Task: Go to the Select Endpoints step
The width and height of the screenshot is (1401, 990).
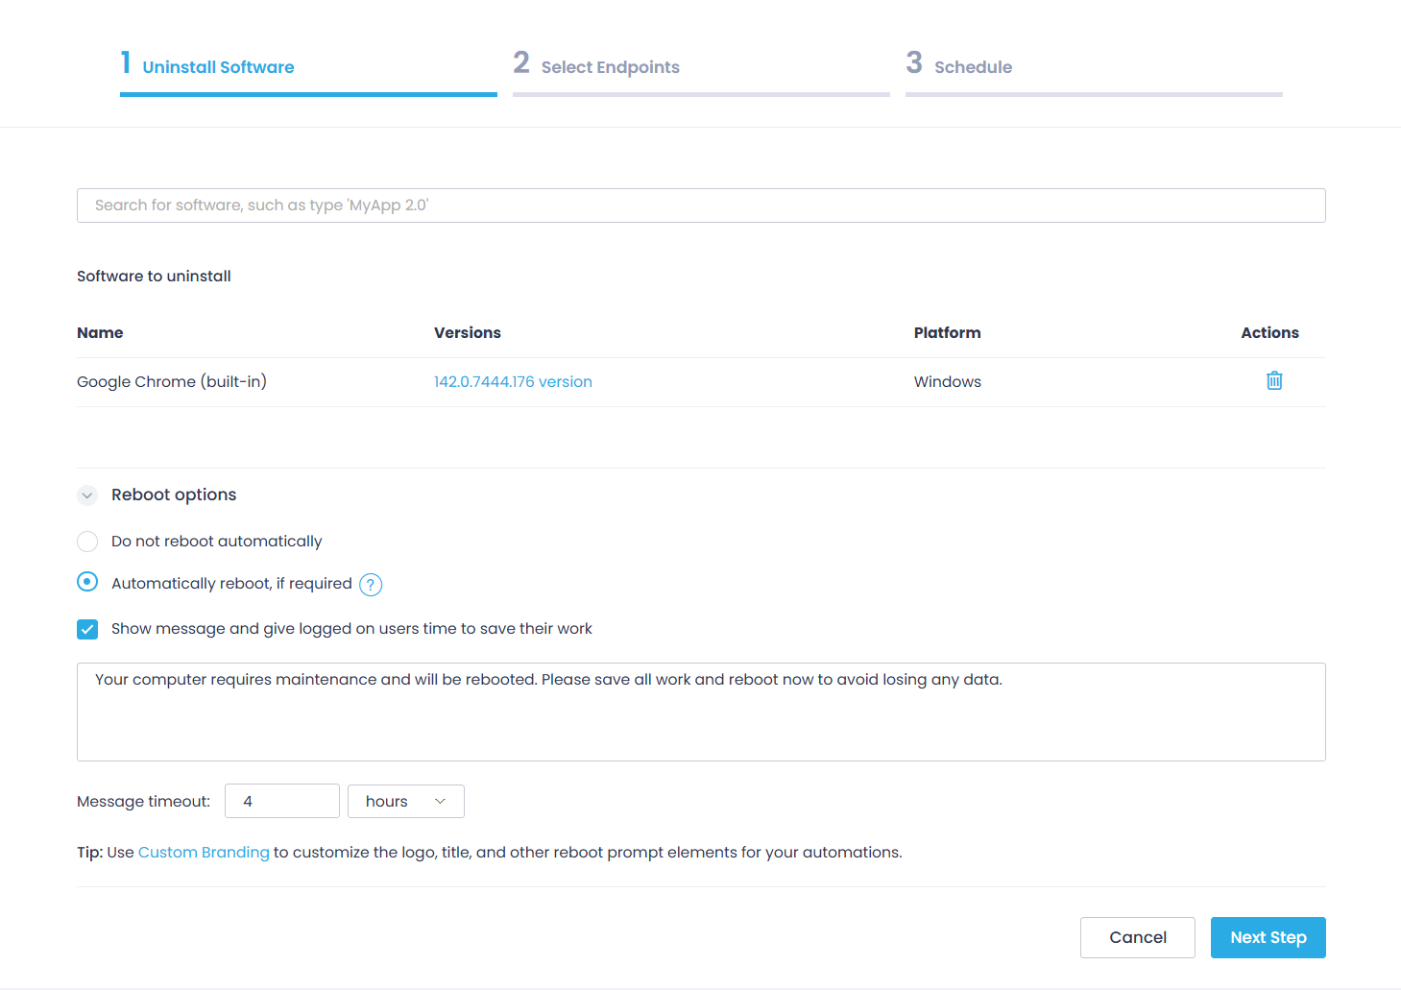Action: (x=610, y=66)
